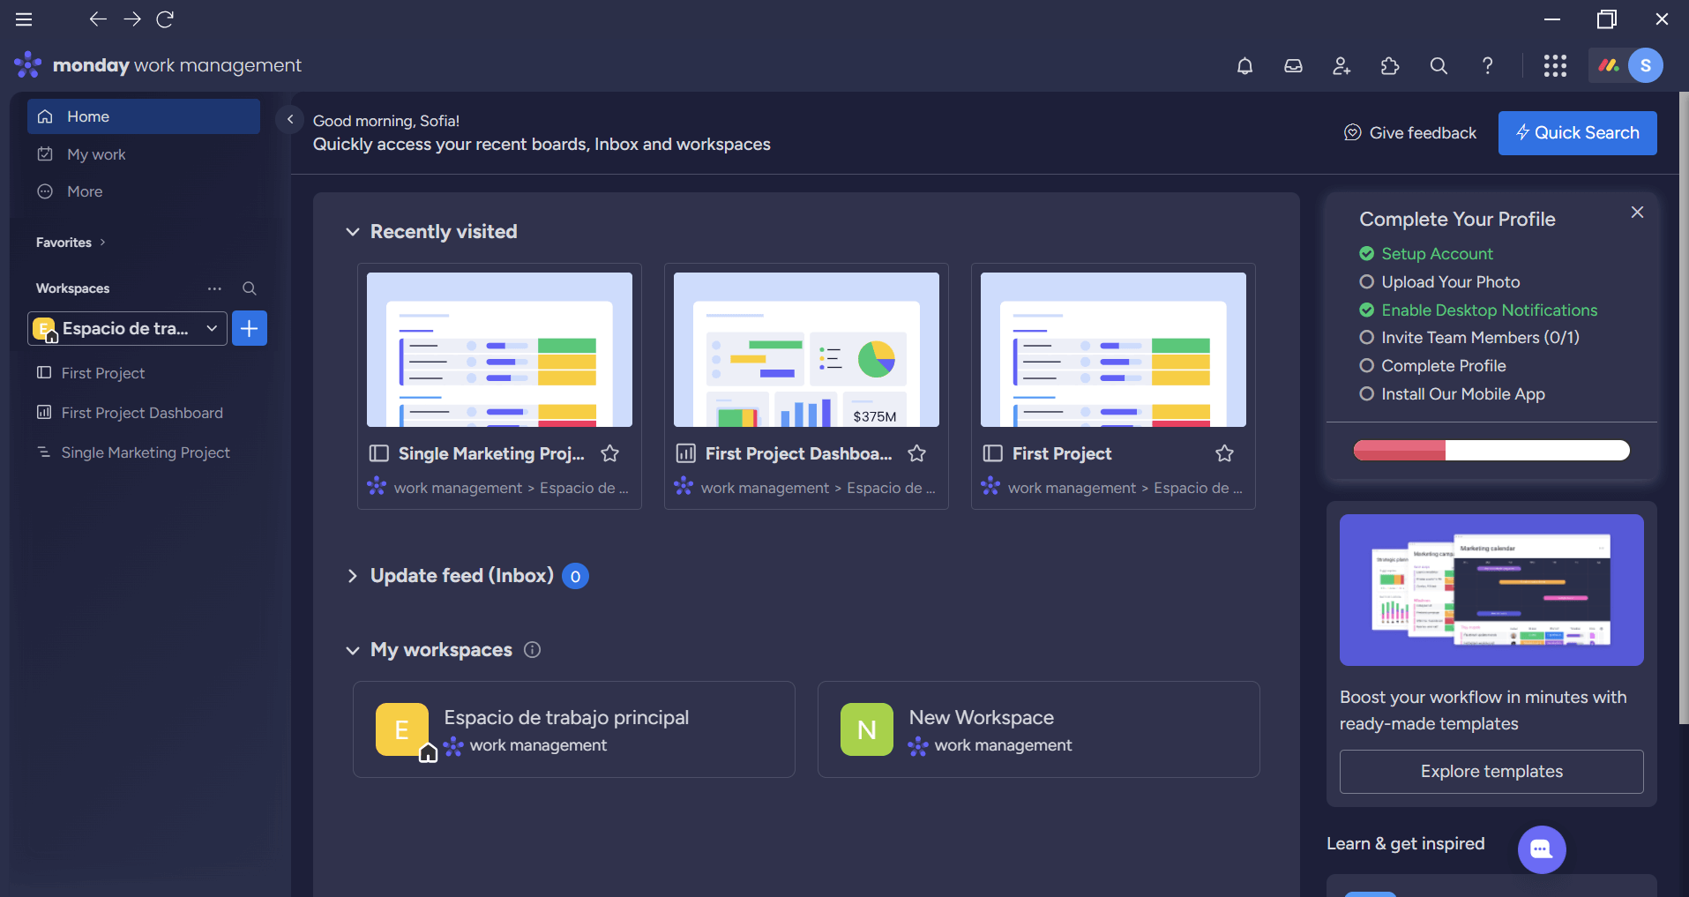
Task: Open the nine-dot products switcher
Action: click(1555, 66)
